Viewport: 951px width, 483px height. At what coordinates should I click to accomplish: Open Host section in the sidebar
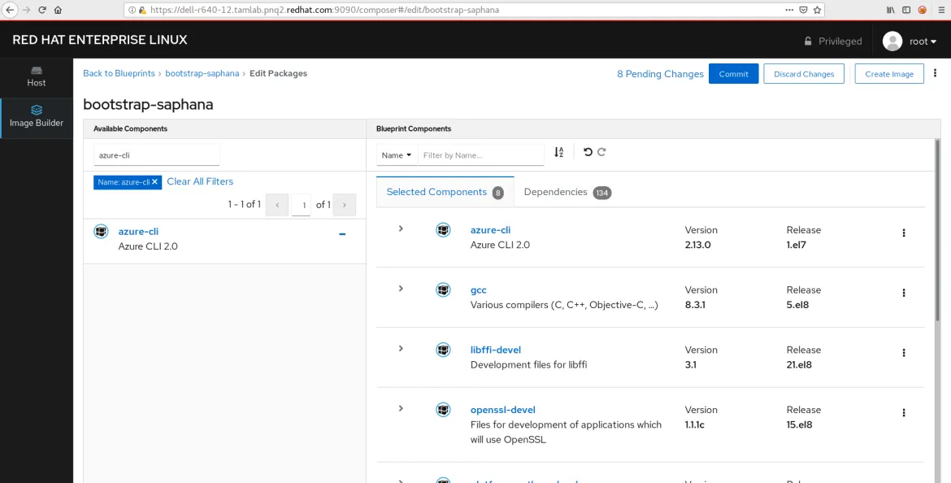point(37,76)
